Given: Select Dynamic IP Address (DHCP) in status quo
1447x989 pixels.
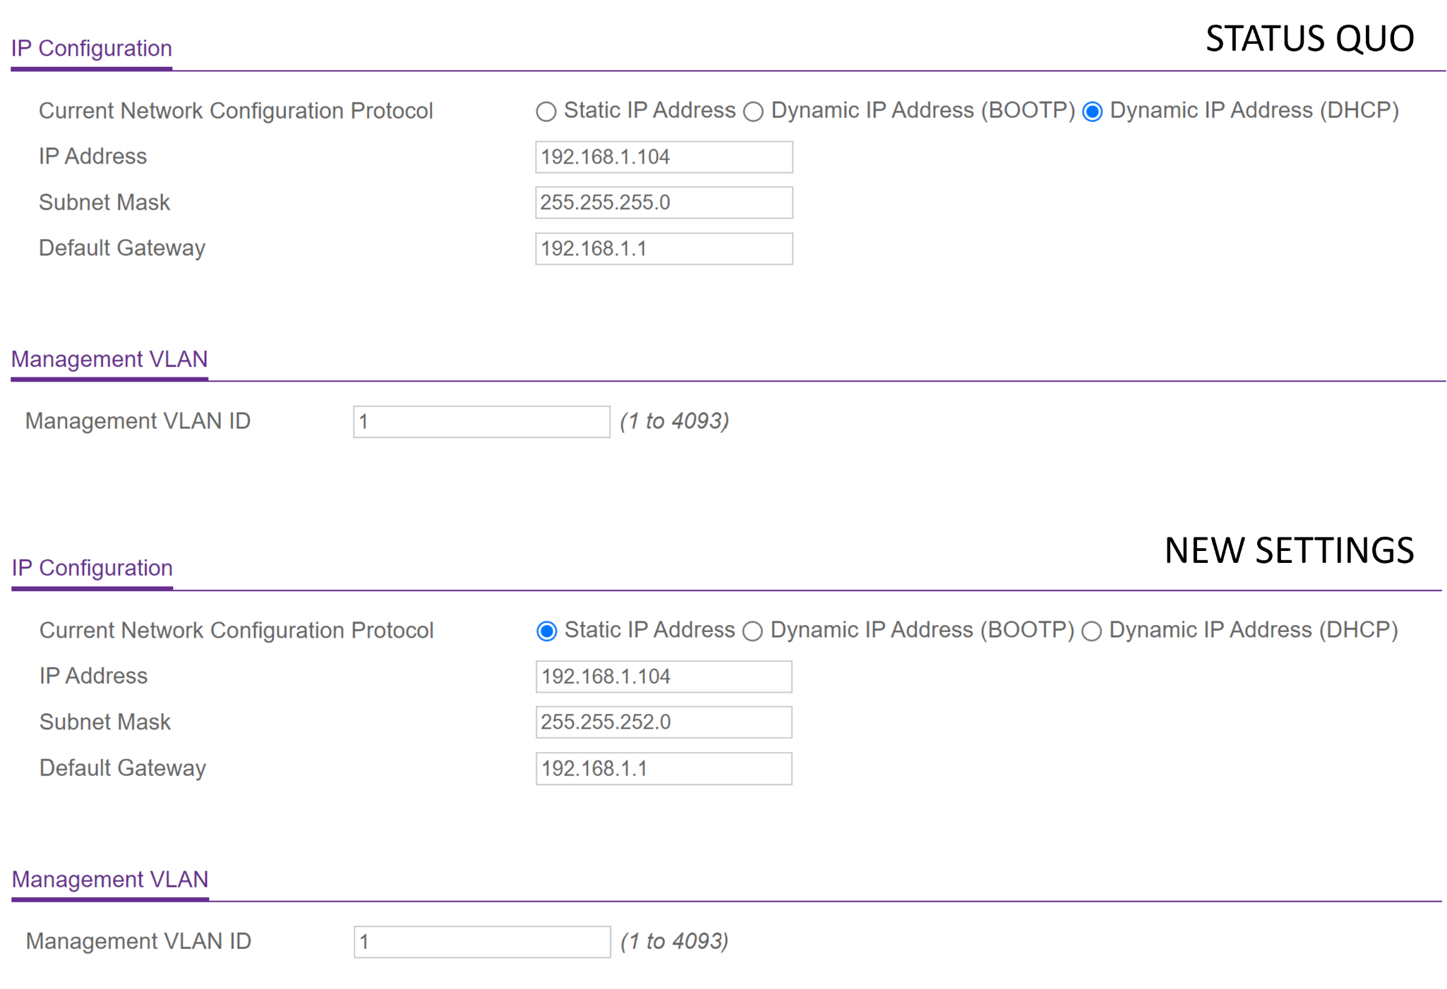Looking at the screenshot, I should pos(1093,111).
